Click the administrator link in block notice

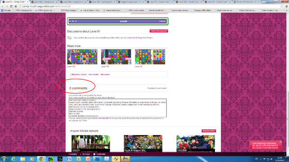coord(104,118)
